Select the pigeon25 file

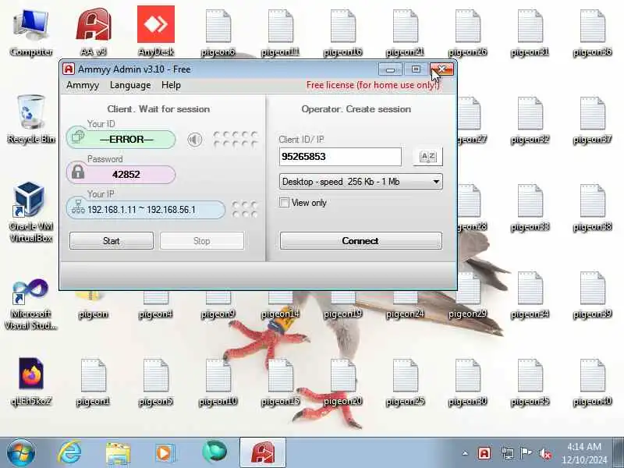(x=405, y=383)
